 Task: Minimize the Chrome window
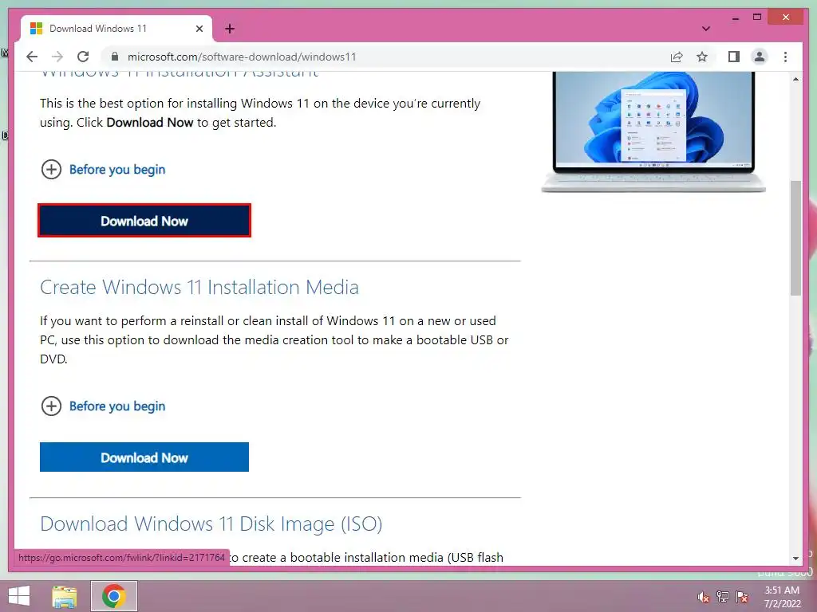pos(735,18)
